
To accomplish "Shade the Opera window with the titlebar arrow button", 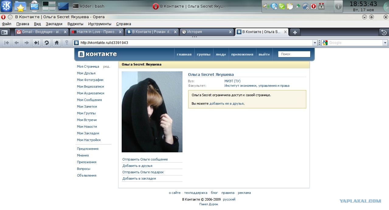I will [x=364, y=17].
